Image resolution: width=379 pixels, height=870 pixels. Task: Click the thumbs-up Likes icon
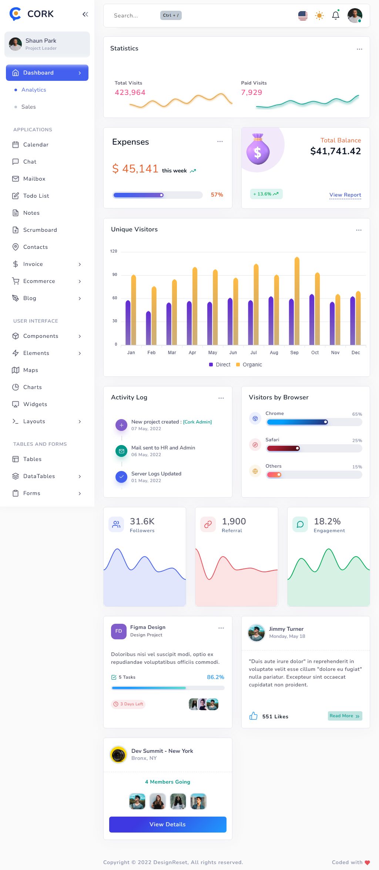(253, 716)
